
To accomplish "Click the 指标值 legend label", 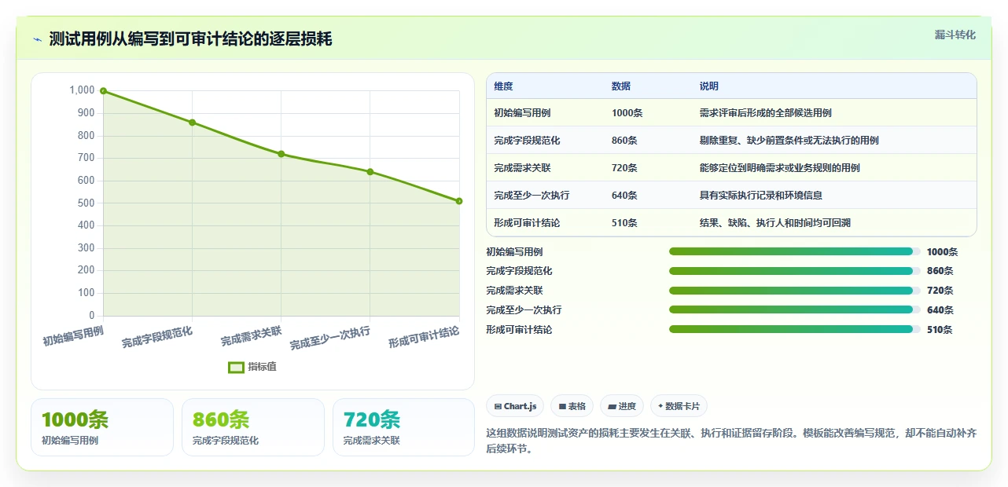I will tap(263, 367).
